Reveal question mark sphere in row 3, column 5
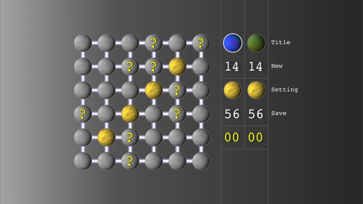The width and height of the screenshot is (363, 204). tap(177, 90)
